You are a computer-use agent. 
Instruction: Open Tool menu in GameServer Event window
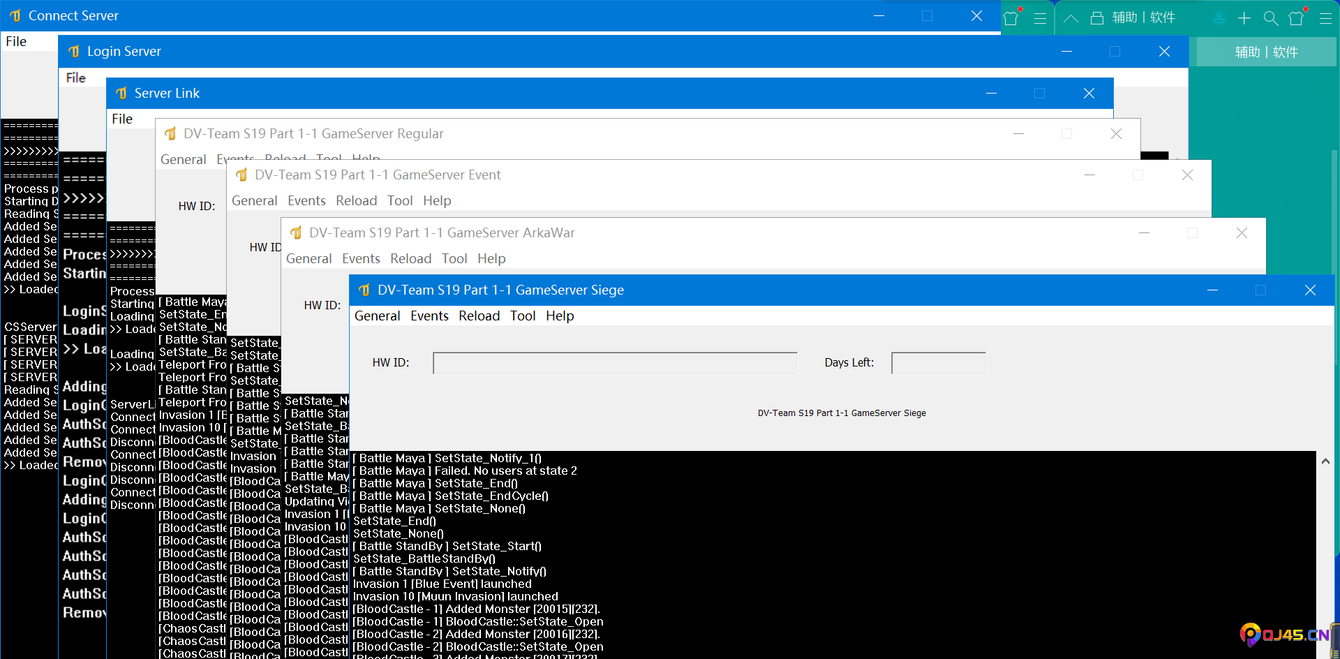click(400, 200)
